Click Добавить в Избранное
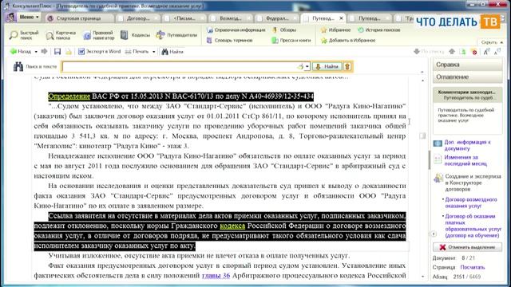This screenshot has height=287, width=511. (x=348, y=41)
